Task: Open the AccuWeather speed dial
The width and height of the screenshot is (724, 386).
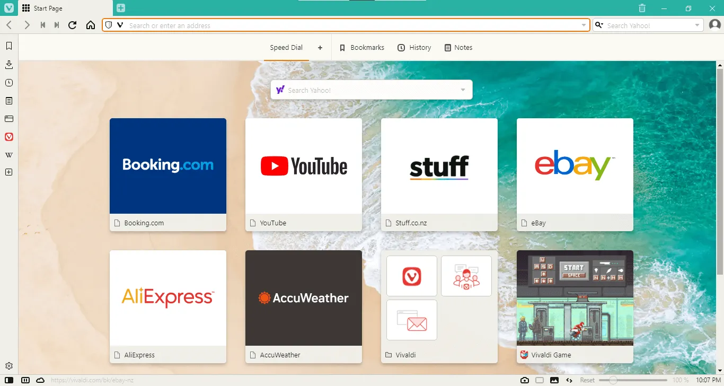Action: [304, 306]
